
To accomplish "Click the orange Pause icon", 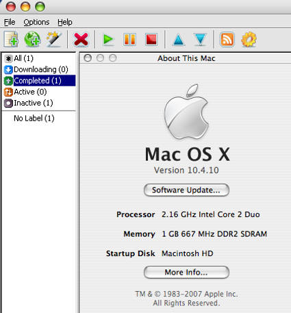I will [x=129, y=39].
